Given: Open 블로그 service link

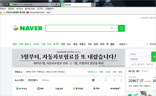Looking at the screenshot, I should click(x=28, y=44).
